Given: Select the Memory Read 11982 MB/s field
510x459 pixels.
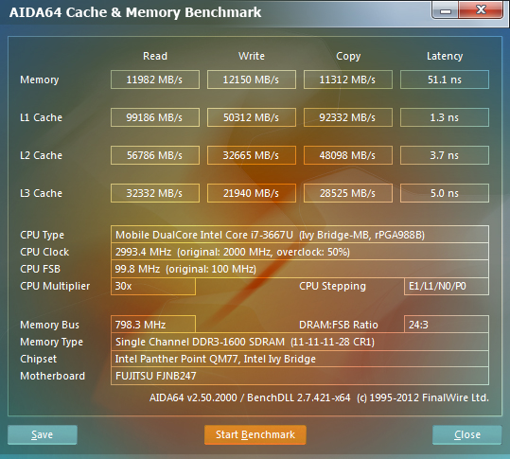Looking at the screenshot, I should point(155,79).
